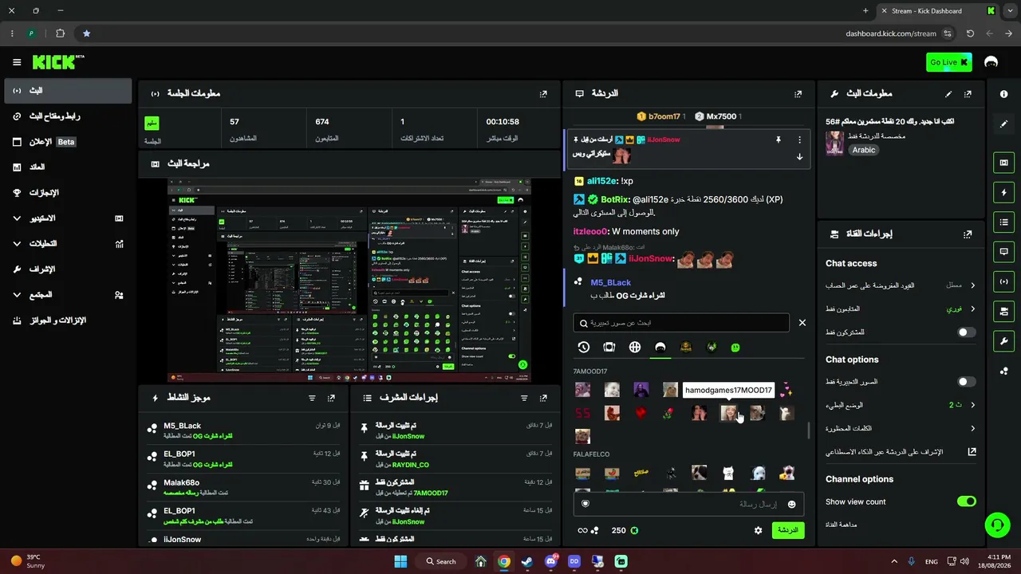Click the Go Live button

pos(949,62)
